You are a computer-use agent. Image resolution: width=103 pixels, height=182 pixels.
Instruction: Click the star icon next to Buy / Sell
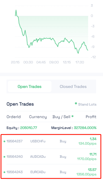(x=72, y=116)
